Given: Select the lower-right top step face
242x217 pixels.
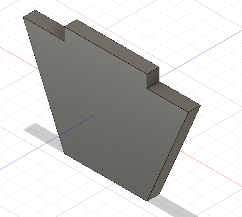Looking at the screenshot, I should [x=174, y=97].
